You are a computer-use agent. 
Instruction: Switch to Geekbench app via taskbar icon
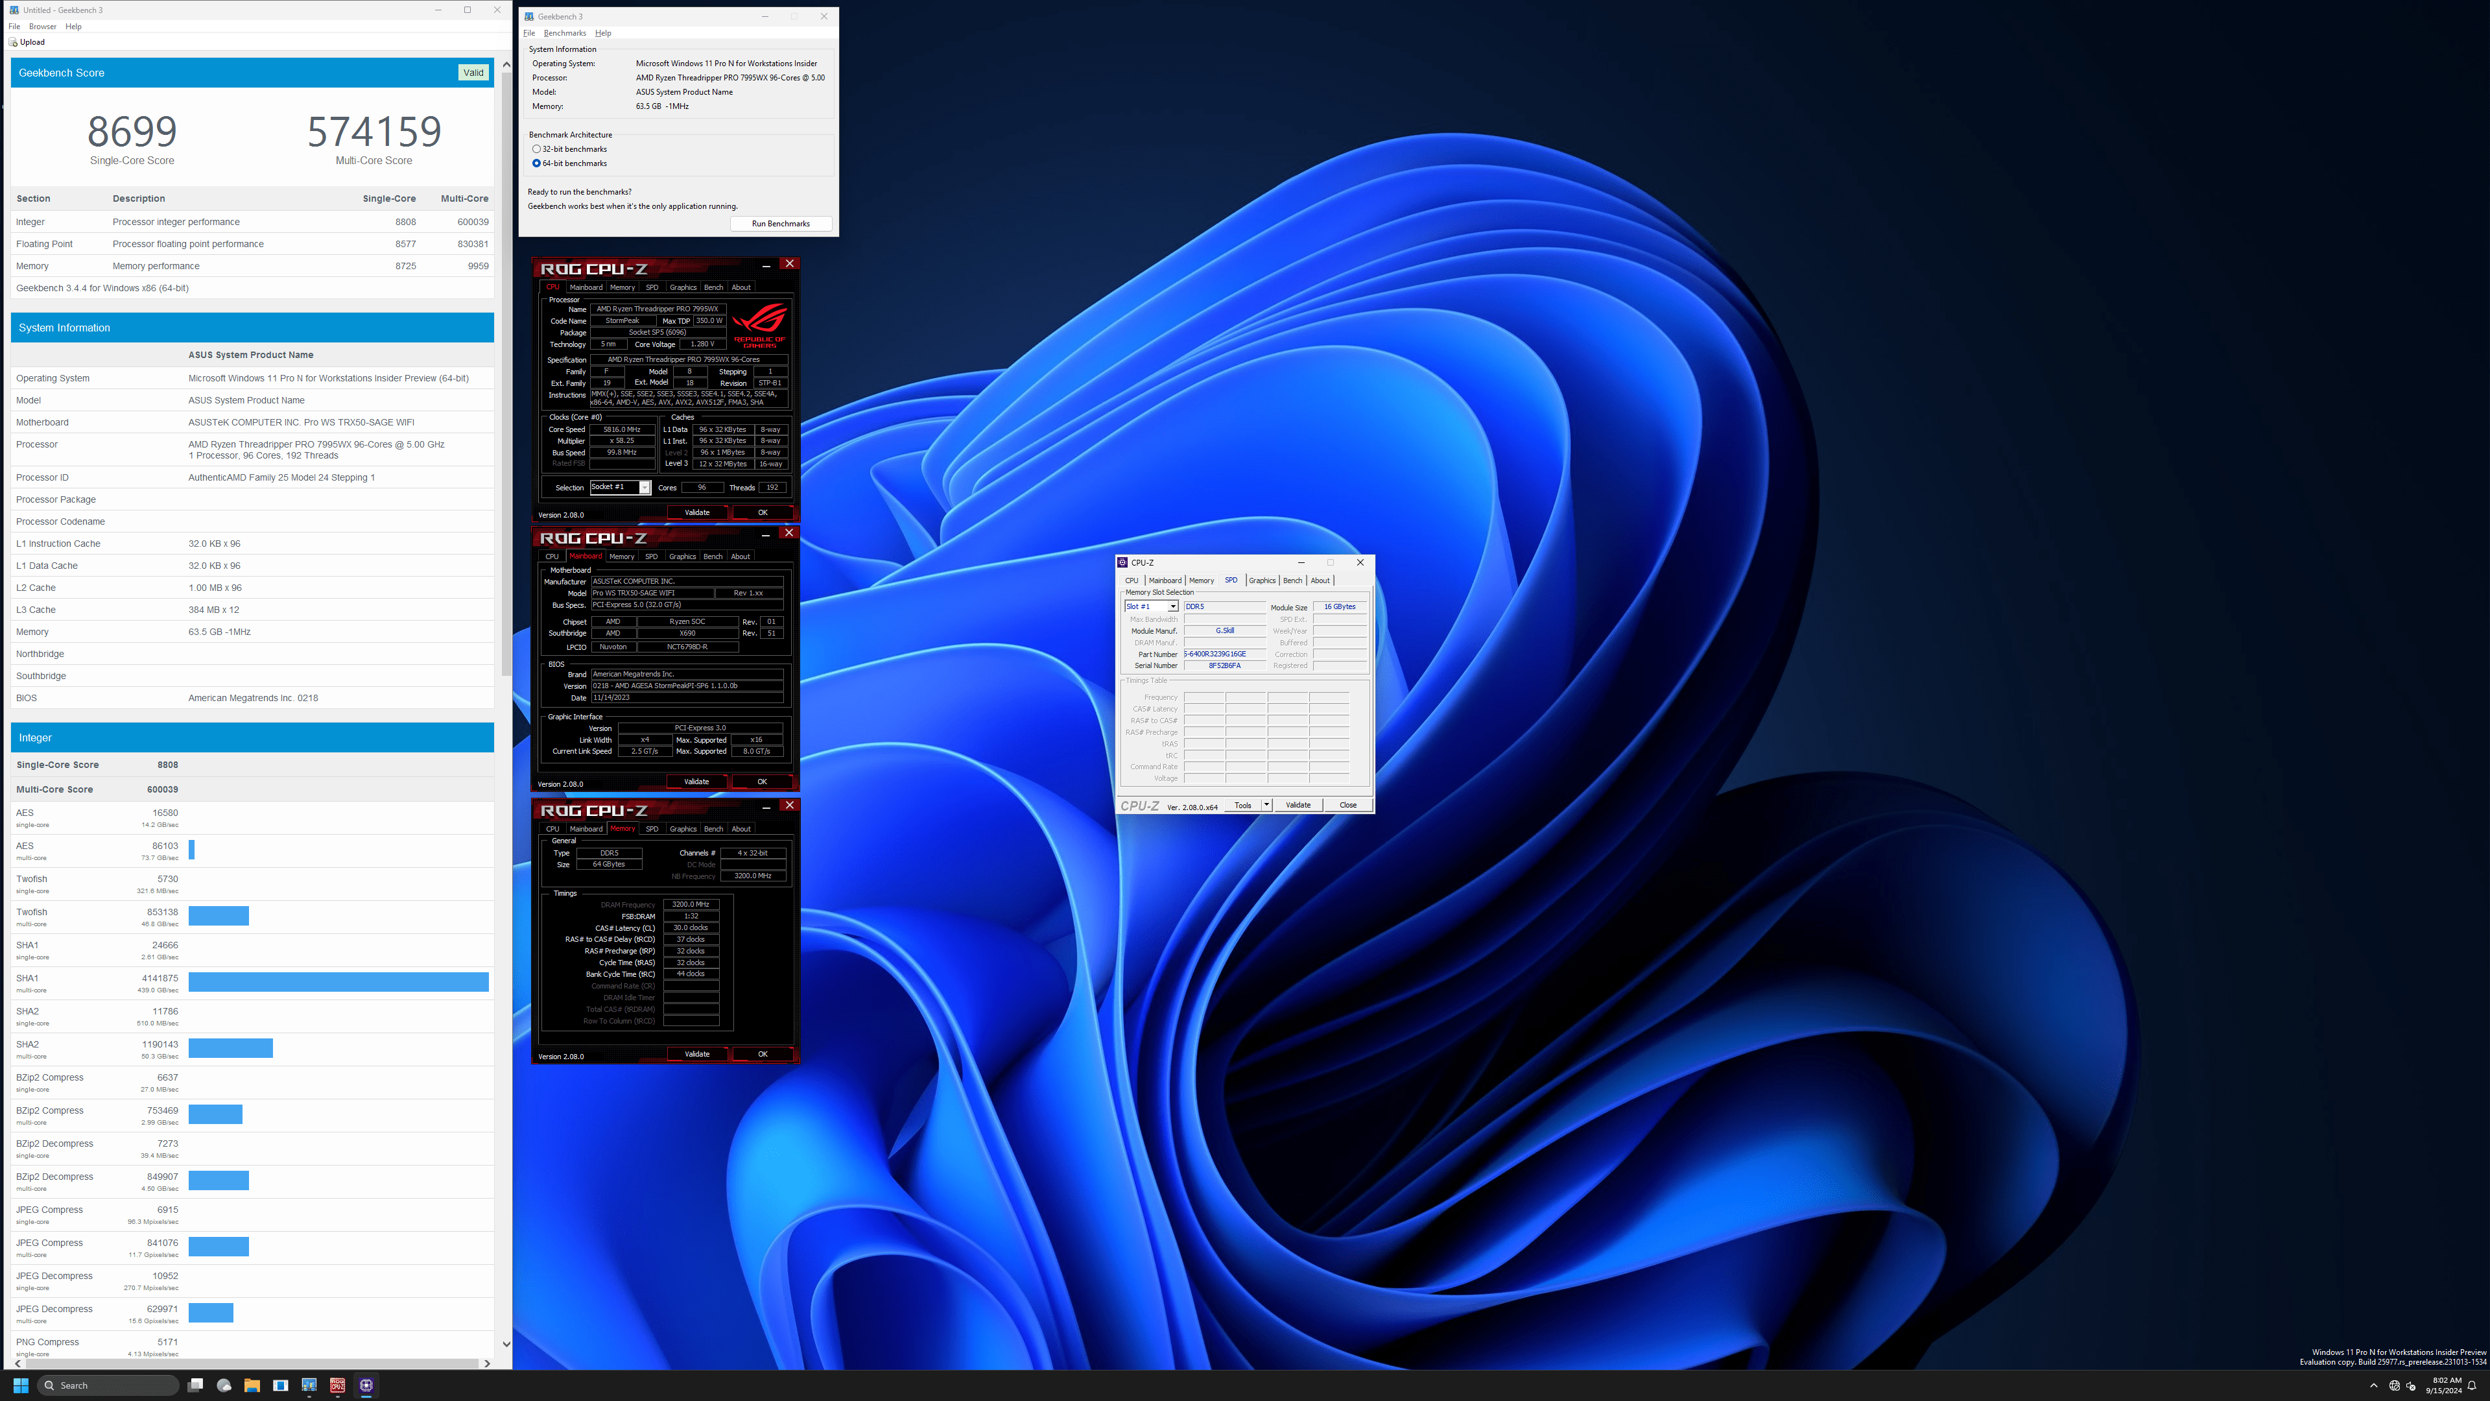309,1385
